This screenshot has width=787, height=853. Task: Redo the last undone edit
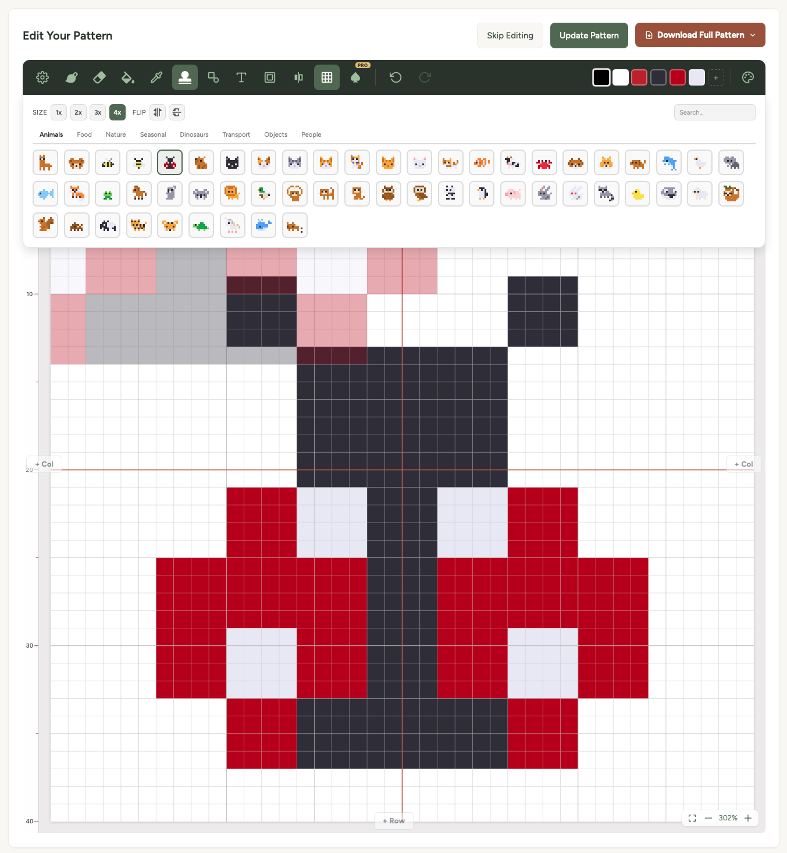425,77
